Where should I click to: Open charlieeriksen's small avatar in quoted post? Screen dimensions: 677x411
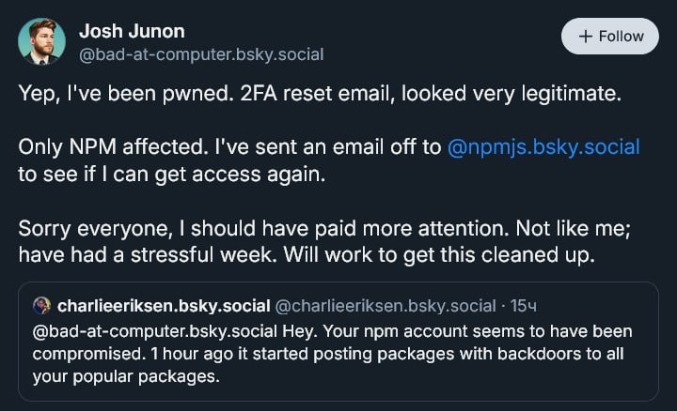point(41,306)
